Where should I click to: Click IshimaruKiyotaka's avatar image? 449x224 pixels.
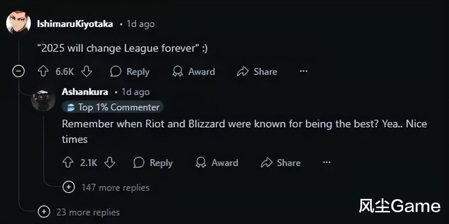tap(18, 22)
